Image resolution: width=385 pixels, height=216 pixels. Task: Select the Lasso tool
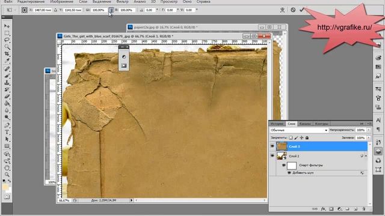point(7,40)
